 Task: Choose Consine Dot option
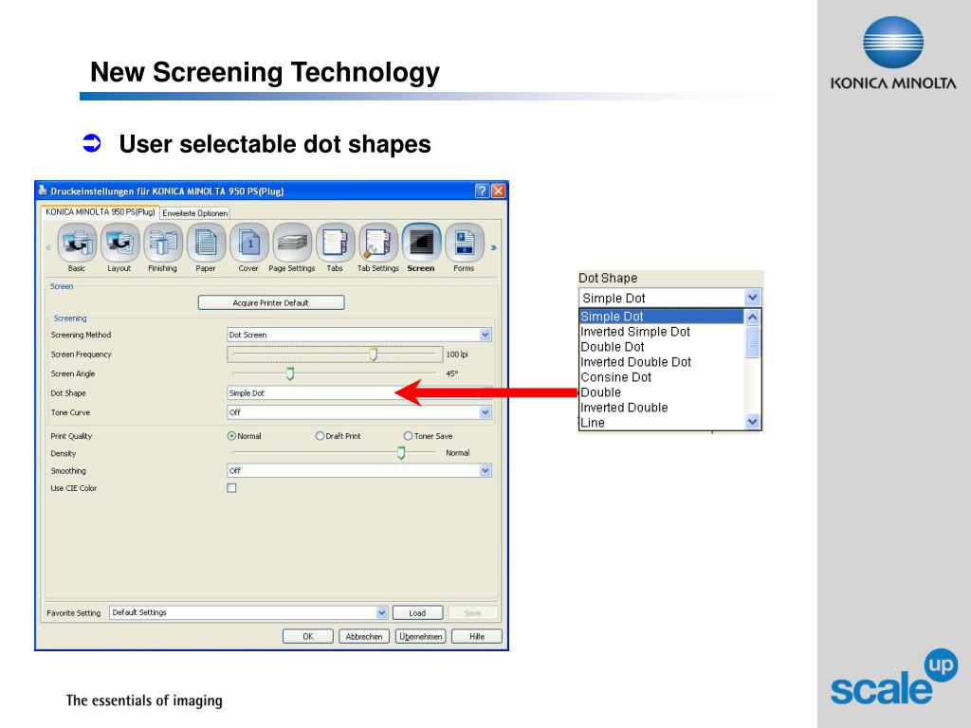pos(661,377)
